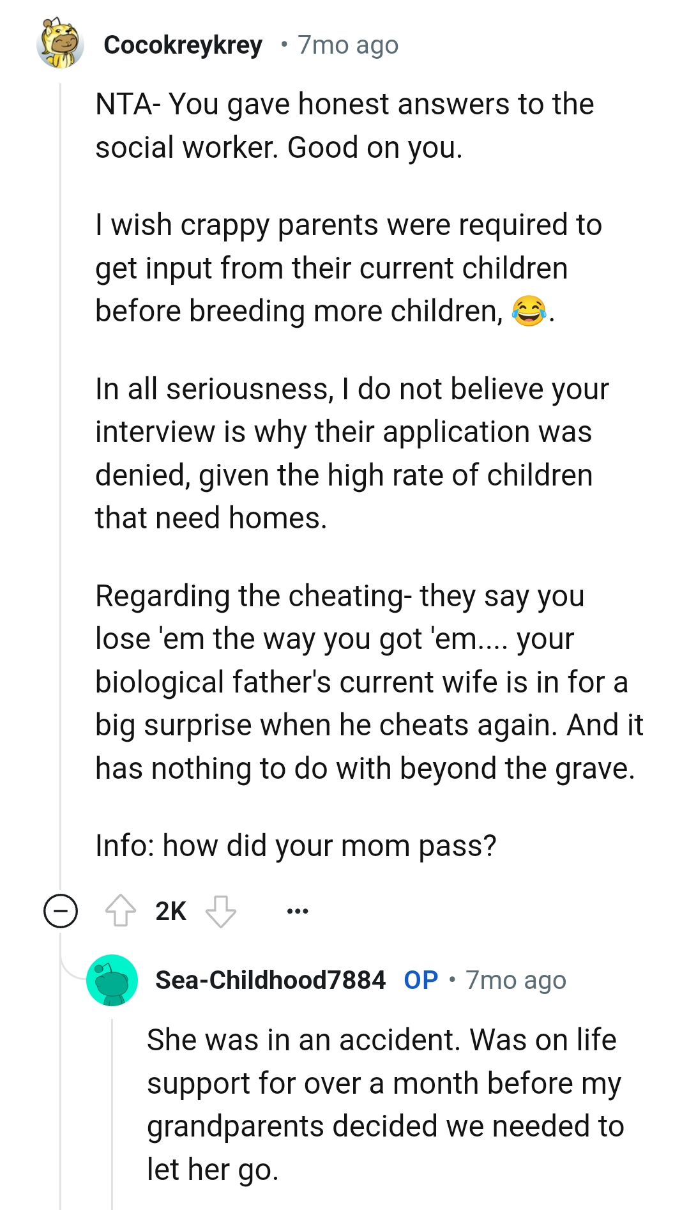
Task: Tap Cocokreykrey's profile avatar
Action: (61, 44)
